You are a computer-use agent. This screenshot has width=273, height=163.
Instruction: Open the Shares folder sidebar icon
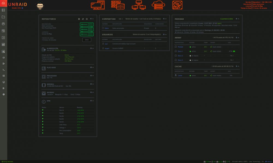pyautogui.click(x=3, y=17)
